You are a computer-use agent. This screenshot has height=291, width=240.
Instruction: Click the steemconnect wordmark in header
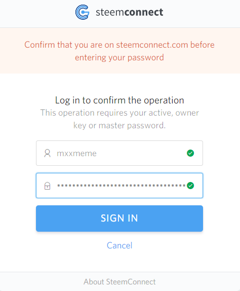tap(129, 12)
